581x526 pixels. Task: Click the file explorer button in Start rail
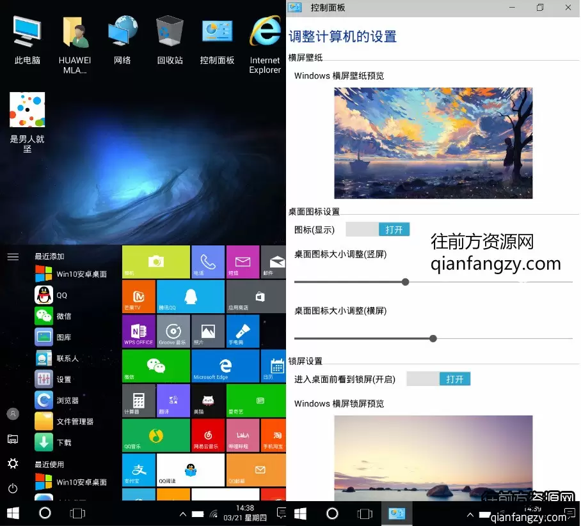tap(13, 439)
